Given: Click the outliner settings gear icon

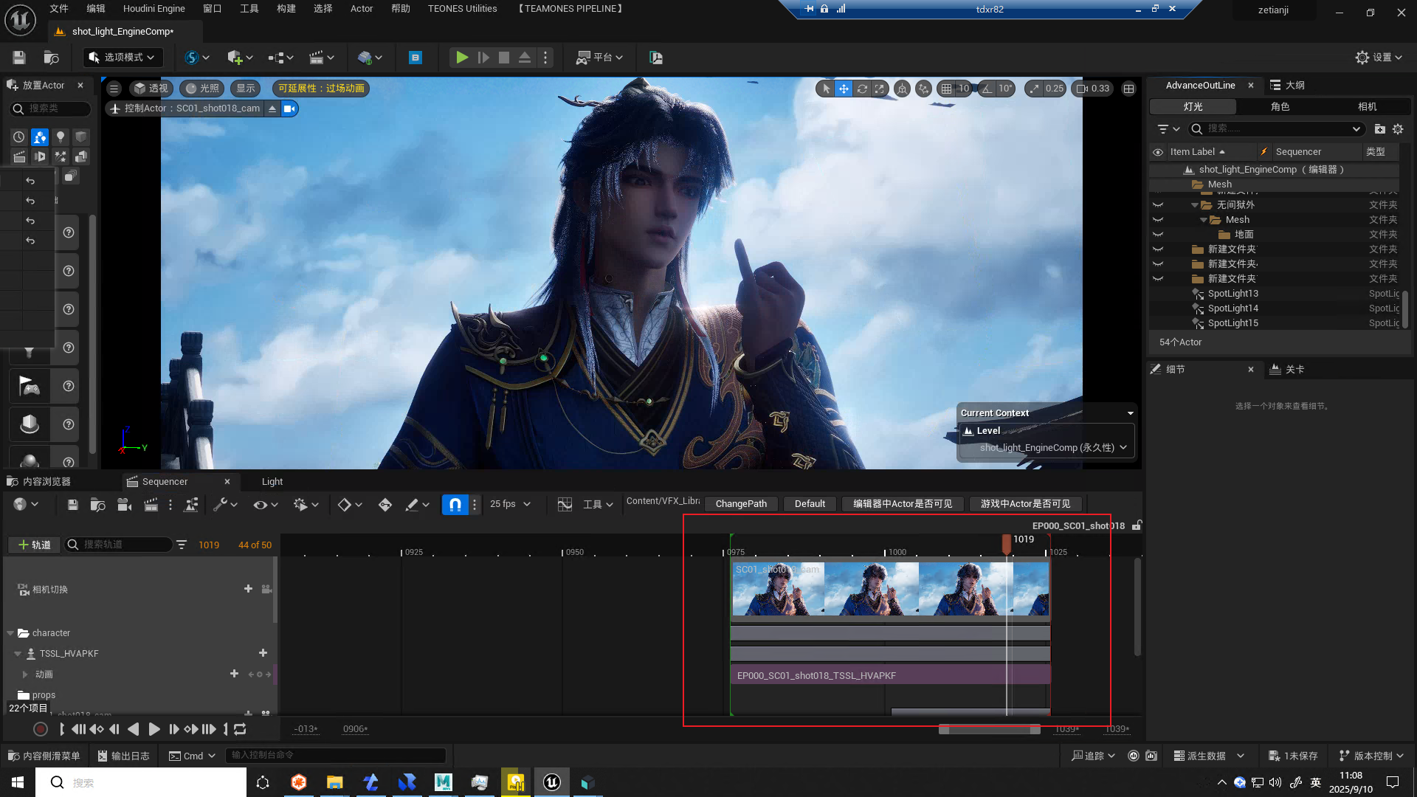Looking at the screenshot, I should click(1398, 129).
